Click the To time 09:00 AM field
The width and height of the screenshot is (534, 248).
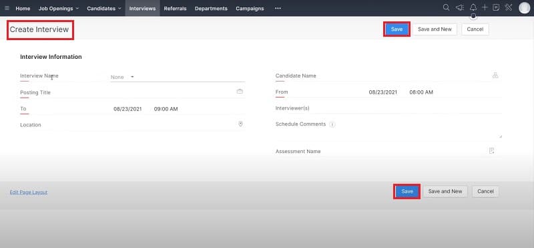(166, 109)
